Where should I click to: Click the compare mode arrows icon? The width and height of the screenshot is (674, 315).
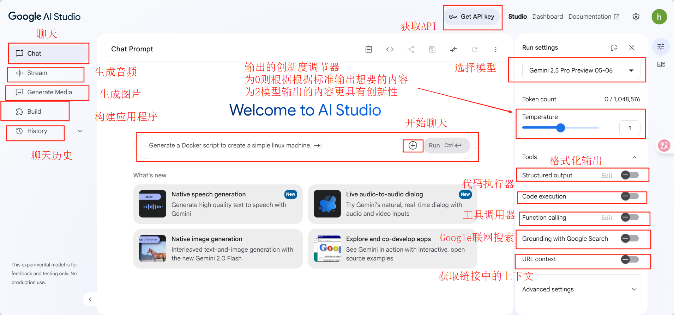click(453, 49)
